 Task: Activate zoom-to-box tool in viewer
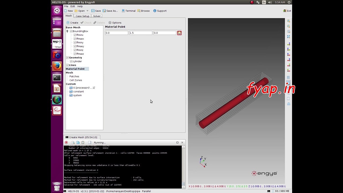[289, 31]
